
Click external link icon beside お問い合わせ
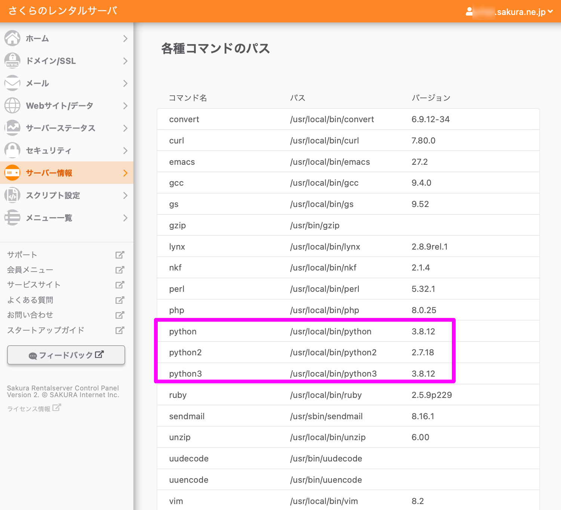click(120, 315)
